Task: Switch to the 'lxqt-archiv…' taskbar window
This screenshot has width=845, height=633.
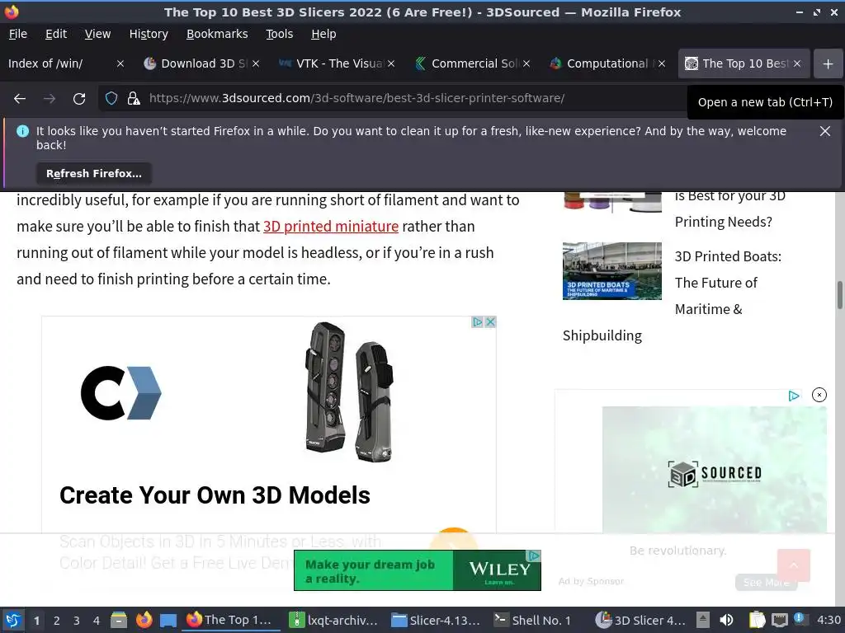Action: pos(333,620)
